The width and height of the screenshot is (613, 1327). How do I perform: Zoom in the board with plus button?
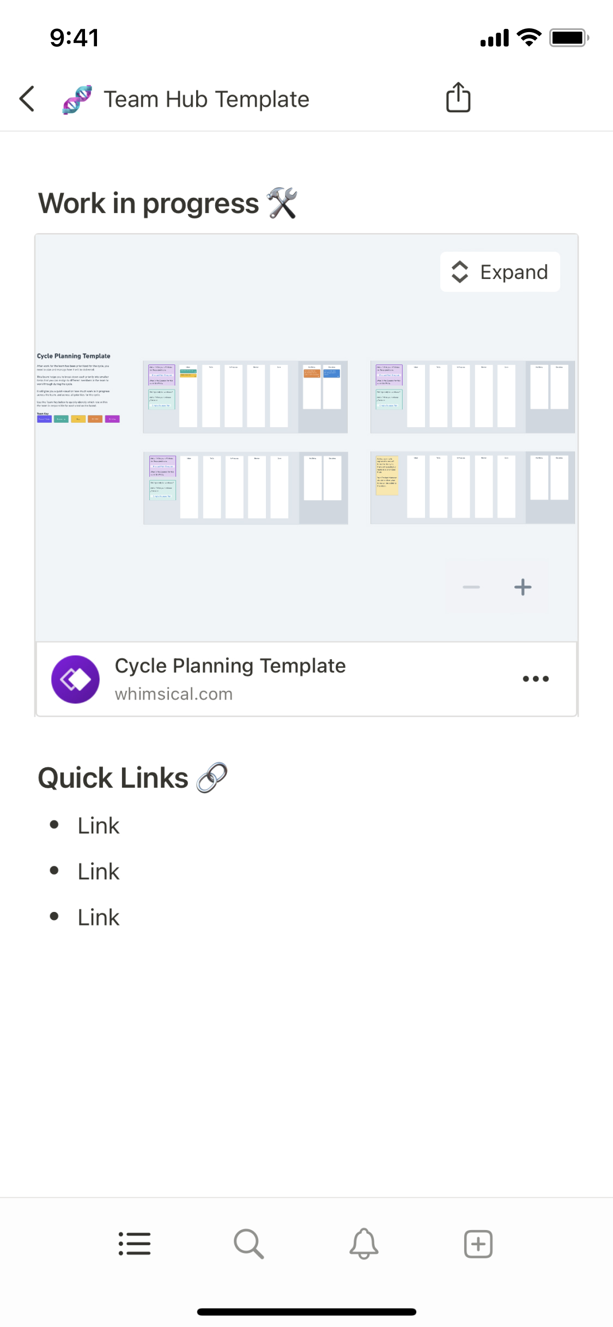point(523,587)
